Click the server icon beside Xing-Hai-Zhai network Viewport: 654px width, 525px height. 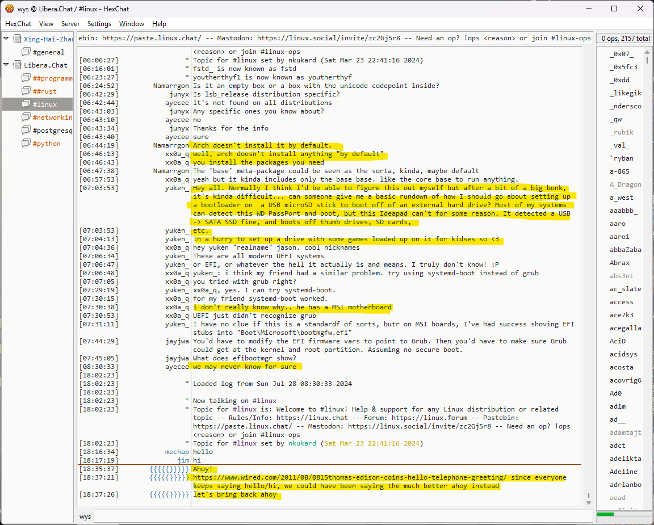(16, 39)
